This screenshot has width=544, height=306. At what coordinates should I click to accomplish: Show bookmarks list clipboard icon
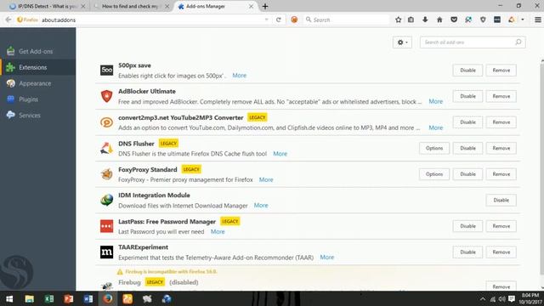(411, 20)
